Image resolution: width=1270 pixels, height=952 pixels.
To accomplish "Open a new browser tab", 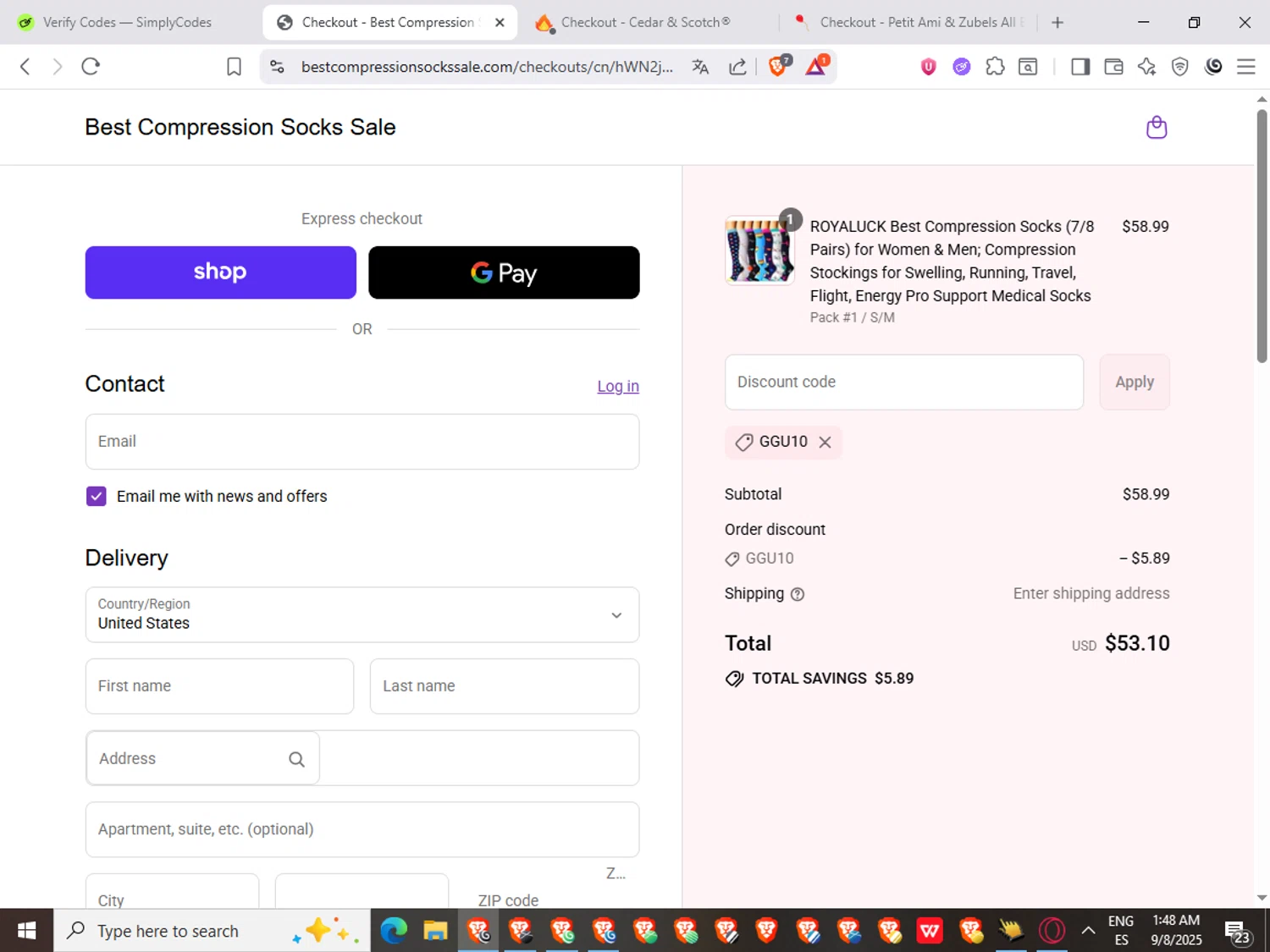I will [1057, 23].
